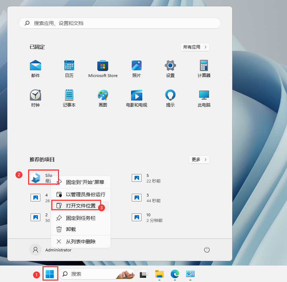Screen dimensions: 287x282
Task: Show 更多 recommended items
Action: [199, 160]
